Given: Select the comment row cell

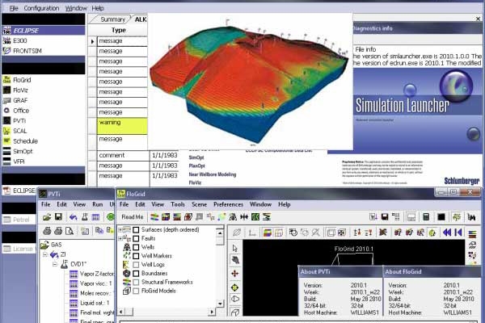Looking at the screenshot, I should click(x=123, y=156).
